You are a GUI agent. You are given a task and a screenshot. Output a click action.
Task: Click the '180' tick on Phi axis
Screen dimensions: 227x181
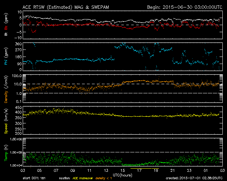pyautogui.click(x=18, y=57)
